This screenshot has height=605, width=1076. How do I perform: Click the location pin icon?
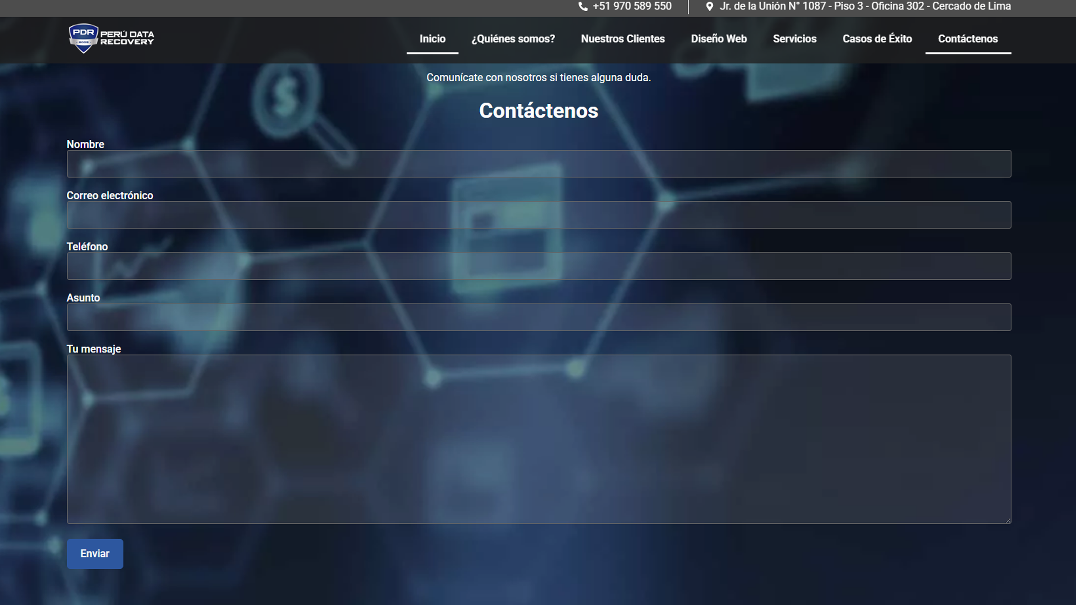pos(709,6)
